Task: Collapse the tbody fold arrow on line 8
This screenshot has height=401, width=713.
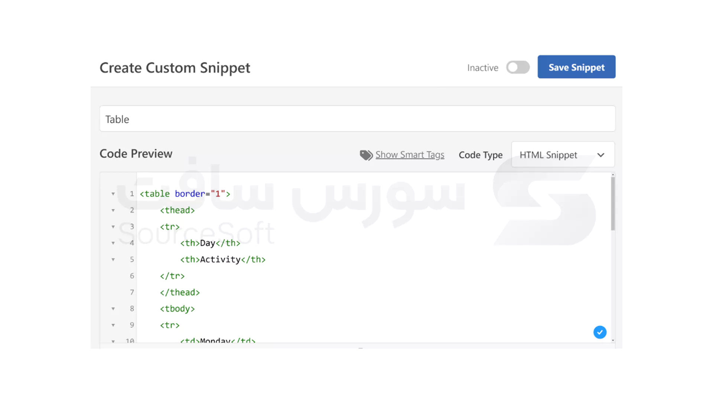Action: pyautogui.click(x=113, y=309)
